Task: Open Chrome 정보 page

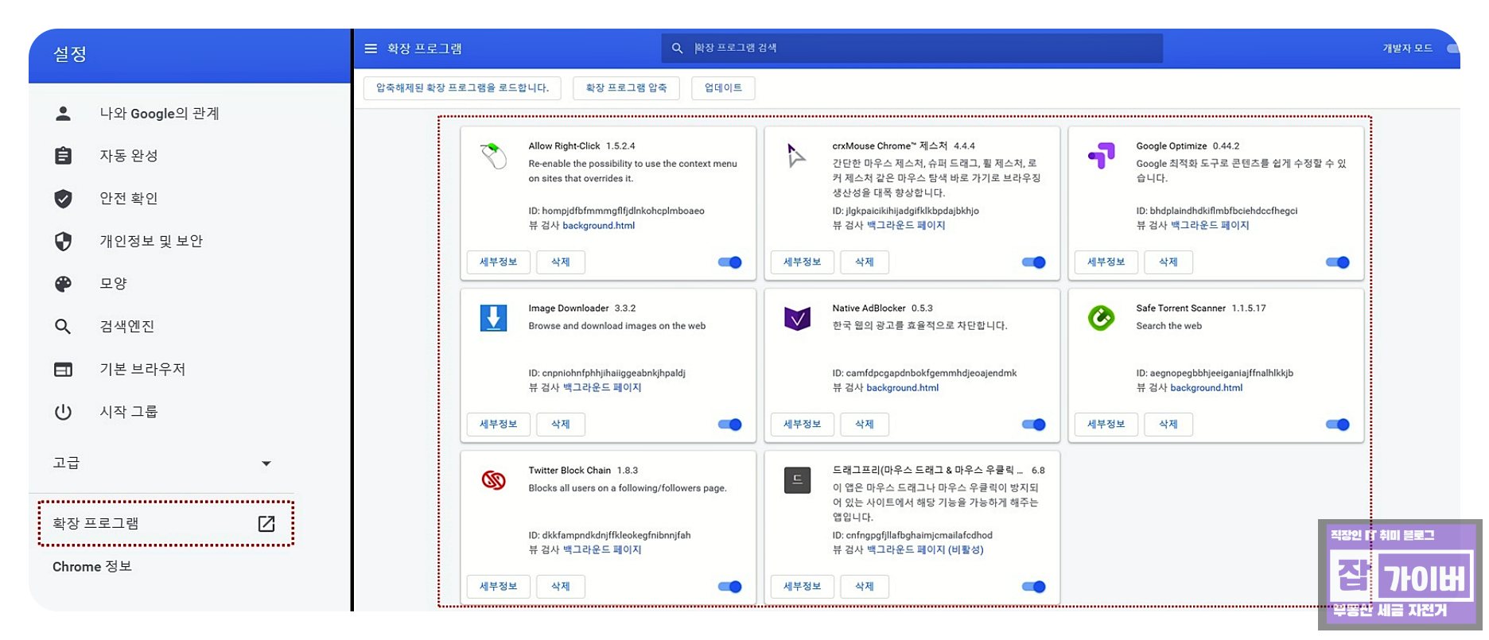Action: [92, 567]
